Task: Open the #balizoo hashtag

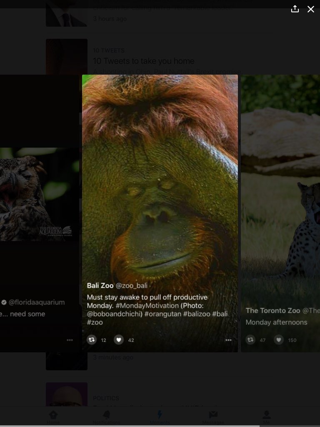Action: point(197,314)
